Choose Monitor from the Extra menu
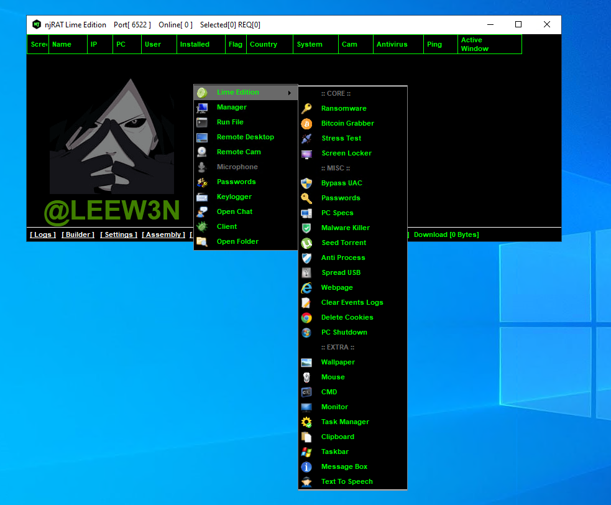The image size is (611, 505). pyautogui.click(x=334, y=407)
